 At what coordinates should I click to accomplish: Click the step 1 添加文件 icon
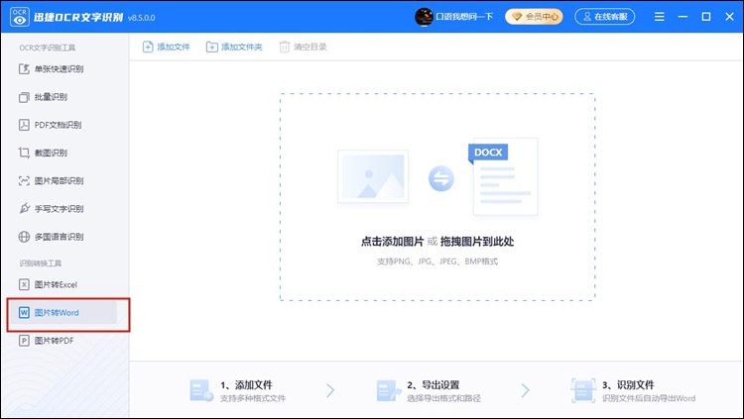tap(201, 391)
